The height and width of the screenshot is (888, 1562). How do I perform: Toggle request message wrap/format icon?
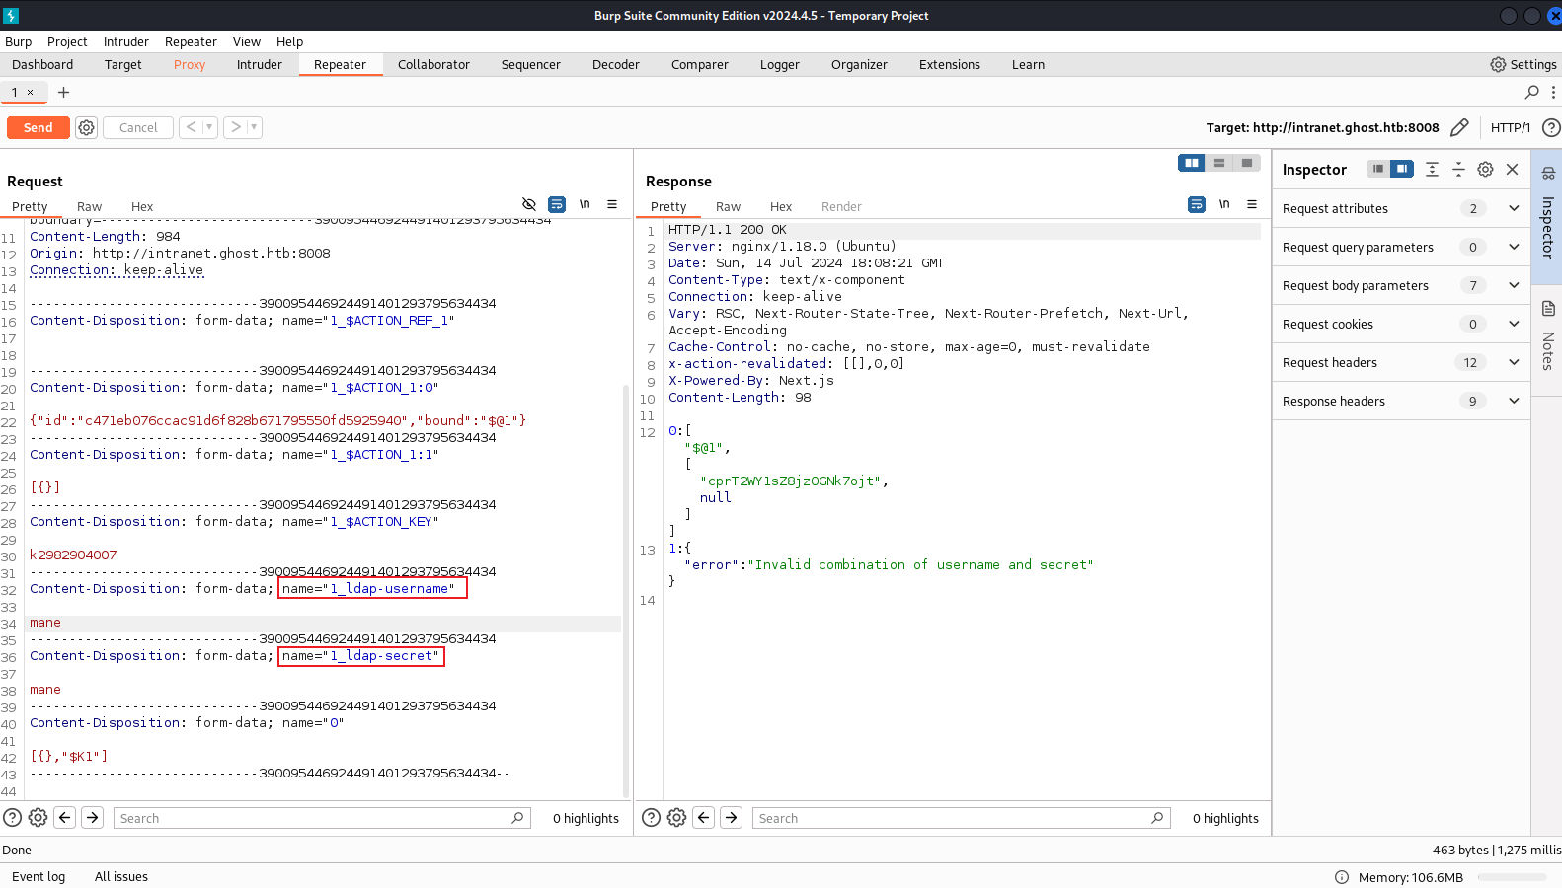click(x=557, y=204)
